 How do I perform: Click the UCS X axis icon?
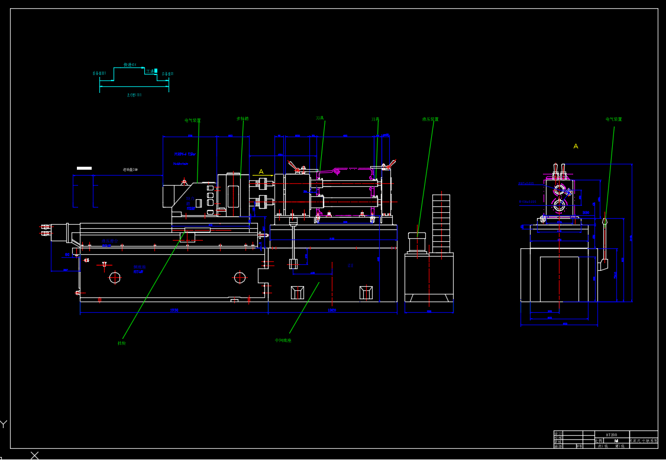tap(34, 455)
